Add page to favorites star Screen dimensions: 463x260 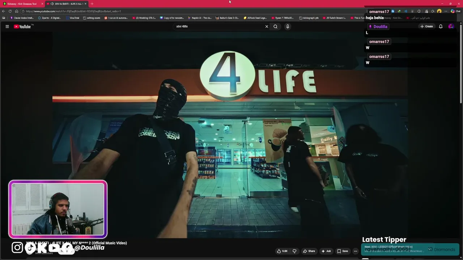433,11
